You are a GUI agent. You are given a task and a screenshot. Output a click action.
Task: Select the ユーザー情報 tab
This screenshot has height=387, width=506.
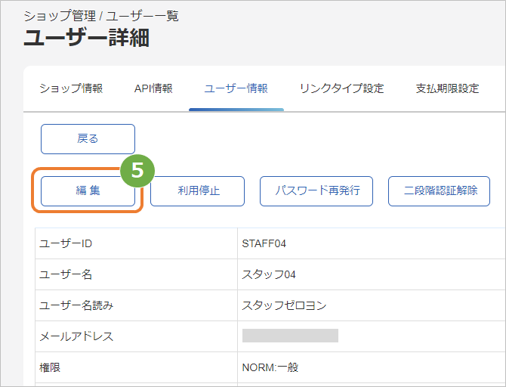pos(236,88)
